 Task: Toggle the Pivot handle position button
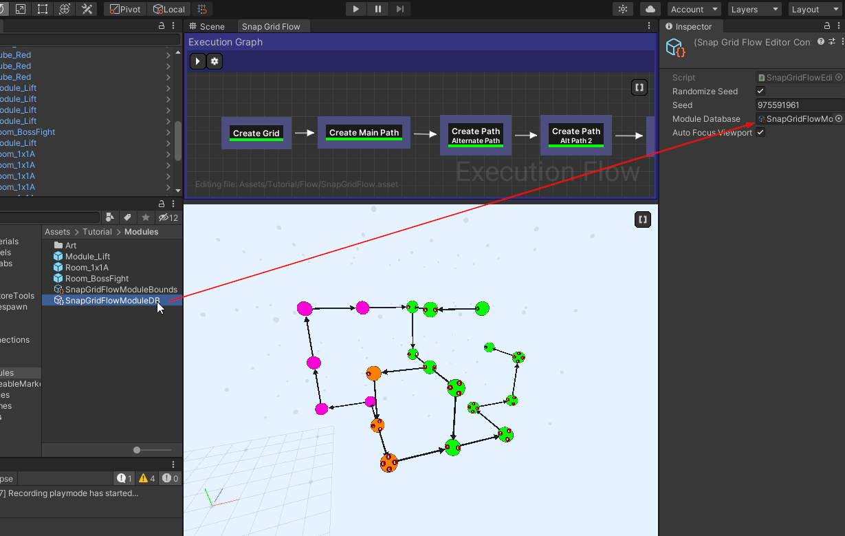[125, 9]
